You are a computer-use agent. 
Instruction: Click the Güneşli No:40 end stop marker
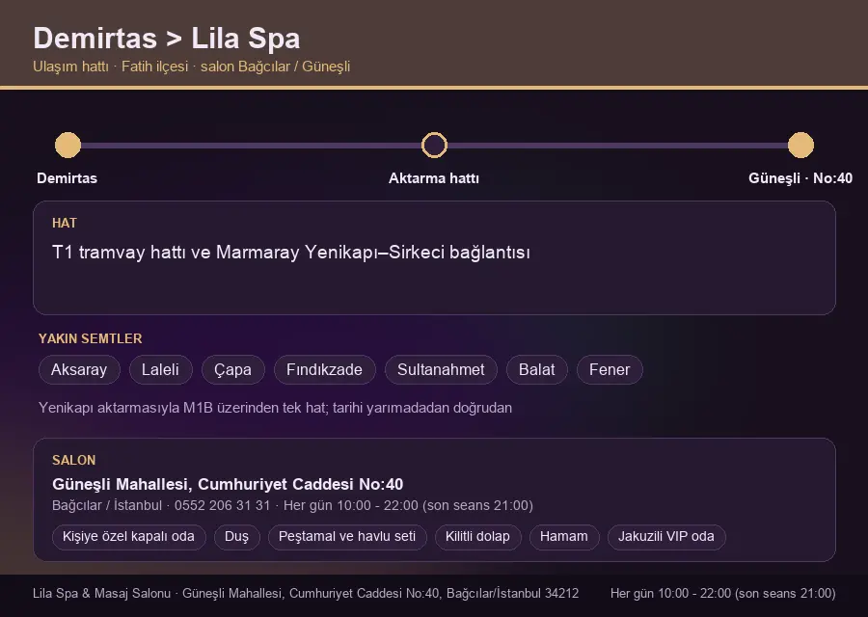[800, 145]
